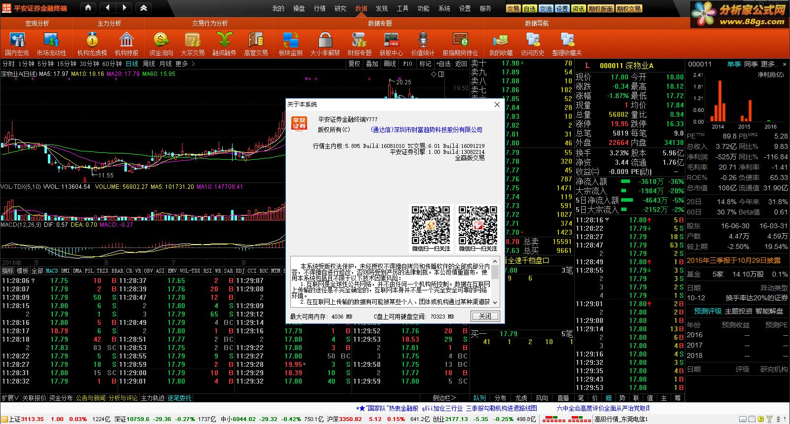This screenshot has height=424, width=790.
Task: Click the F10 company info button
Action: click(407, 64)
